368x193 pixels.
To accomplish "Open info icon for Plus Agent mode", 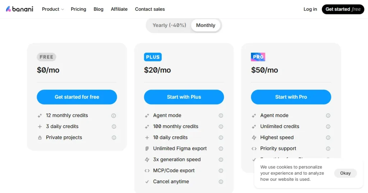I will [x=221, y=116].
